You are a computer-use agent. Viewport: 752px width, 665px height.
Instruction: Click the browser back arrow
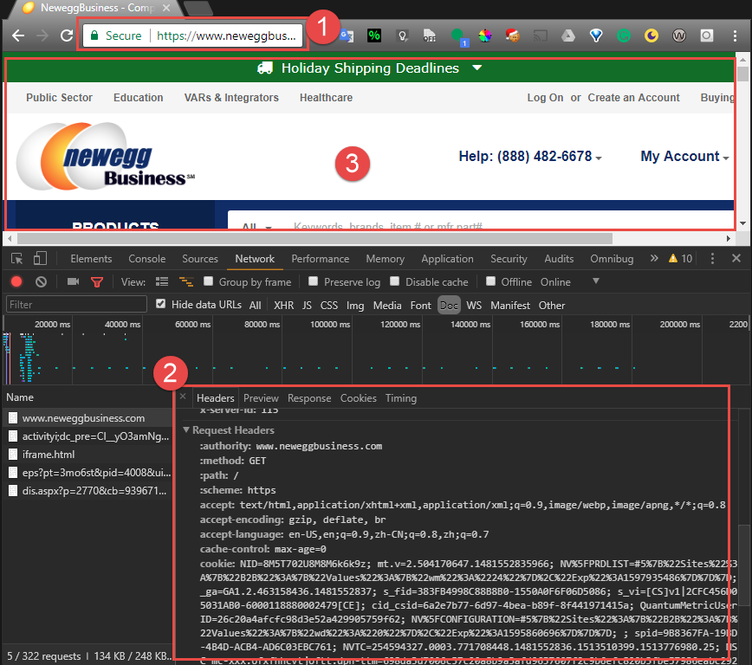[18, 36]
